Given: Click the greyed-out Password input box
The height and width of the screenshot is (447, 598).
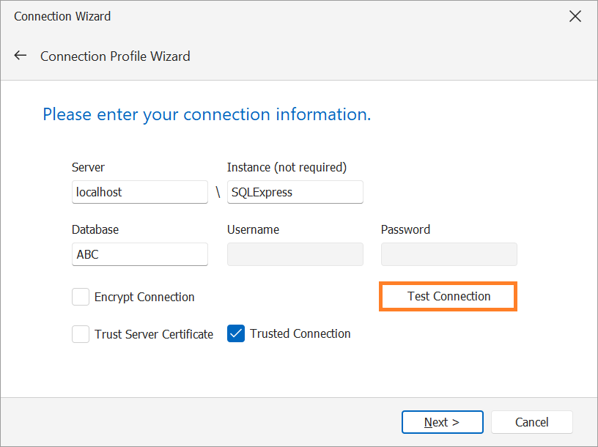Looking at the screenshot, I should pos(449,254).
